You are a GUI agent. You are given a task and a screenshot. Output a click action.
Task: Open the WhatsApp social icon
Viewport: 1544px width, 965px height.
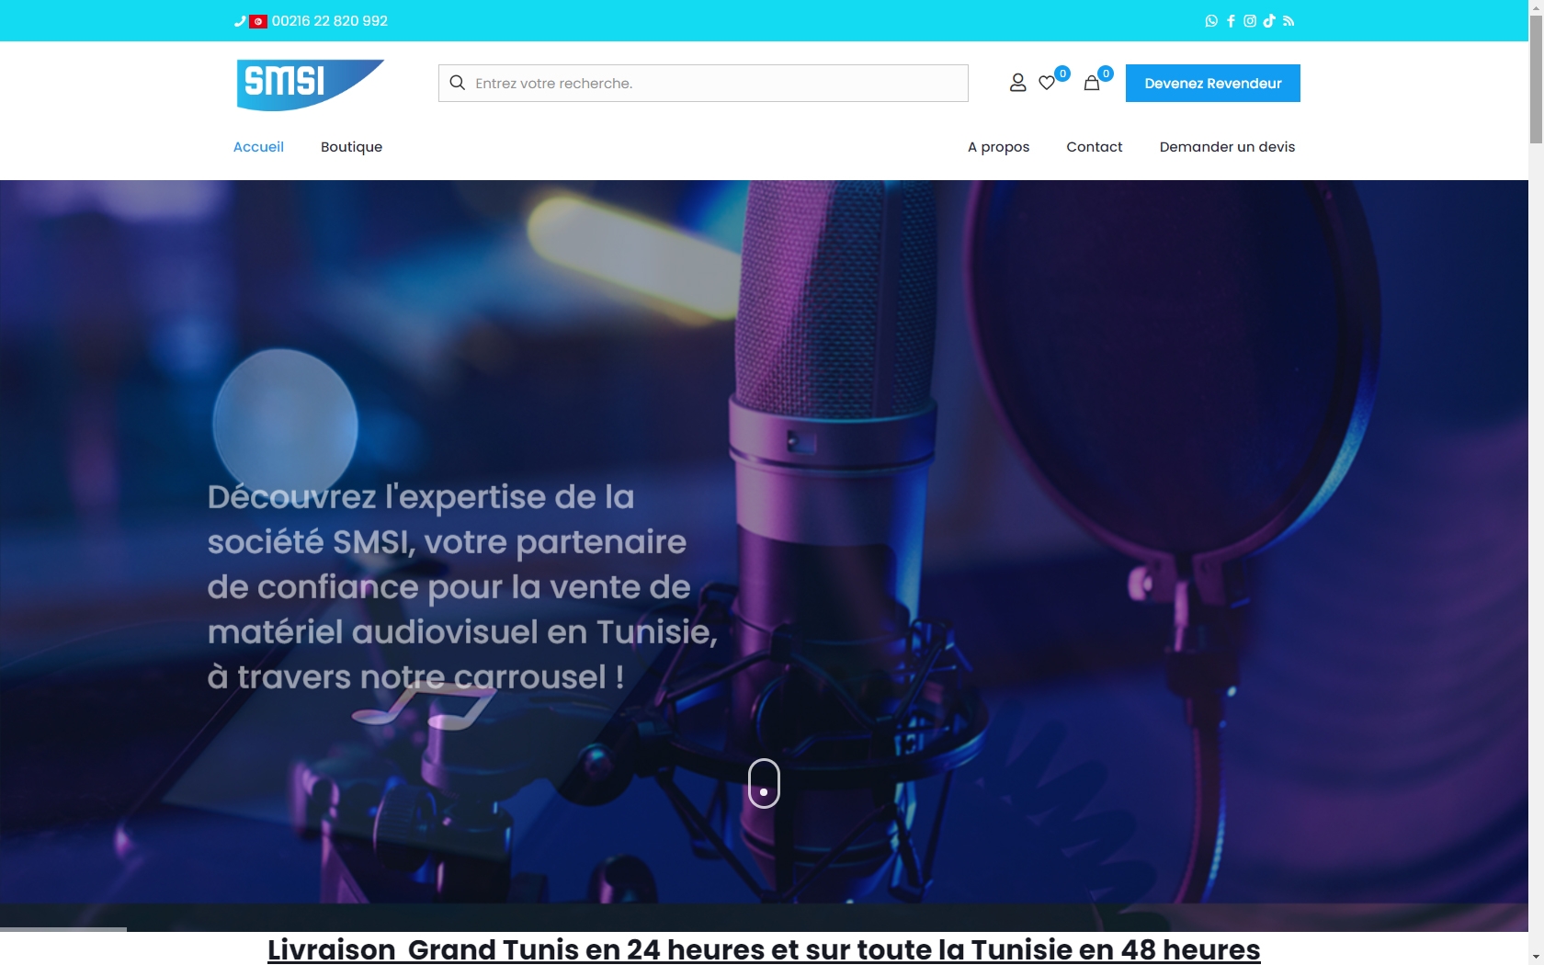(x=1211, y=21)
